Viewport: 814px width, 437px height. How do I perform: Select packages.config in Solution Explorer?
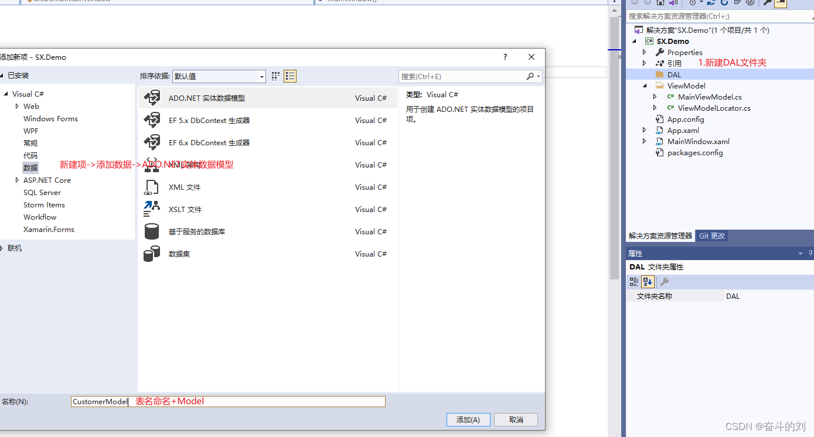pos(695,152)
